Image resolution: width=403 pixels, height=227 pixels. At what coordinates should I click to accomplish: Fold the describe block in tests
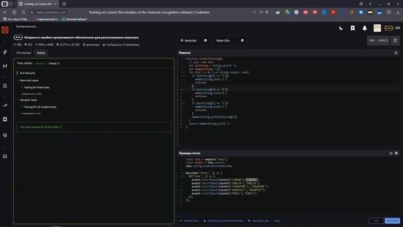(x=183, y=173)
